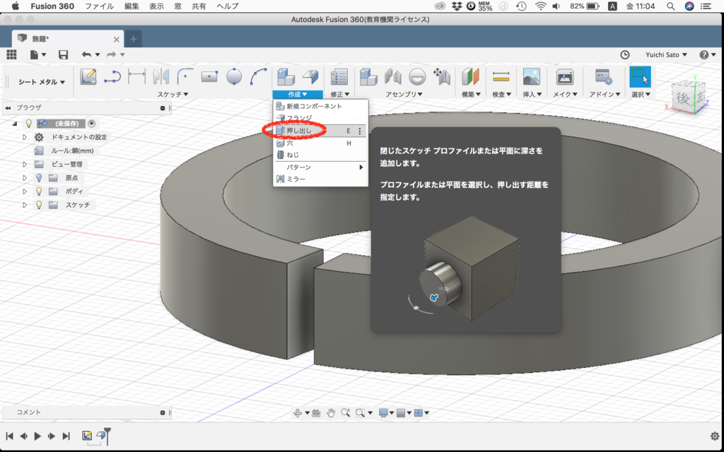Screen dimensions: 724x452
Task: Open the job status clock icon
Action: pos(625,55)
